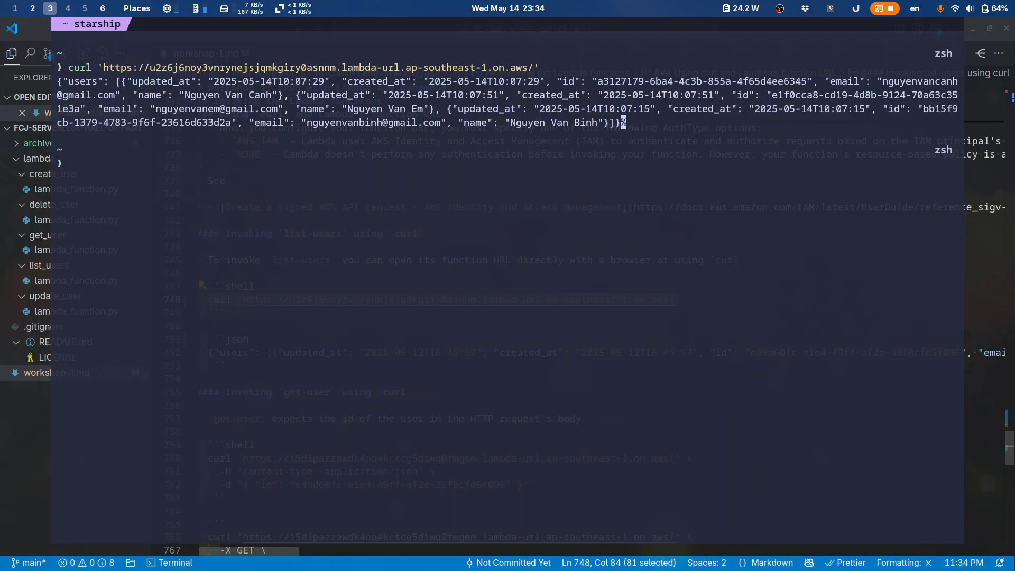This screenshot has height=571, width=1015.
Task: Click the Copilot status icon
Action: point(809,563)
